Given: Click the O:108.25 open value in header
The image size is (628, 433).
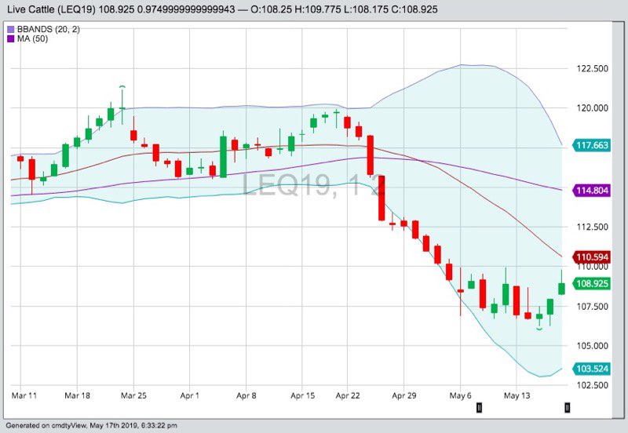Looking at the screenshot, I should click(x=272, y=9).
